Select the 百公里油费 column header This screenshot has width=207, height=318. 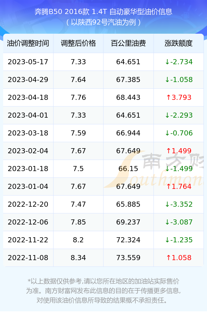[128, 43]
